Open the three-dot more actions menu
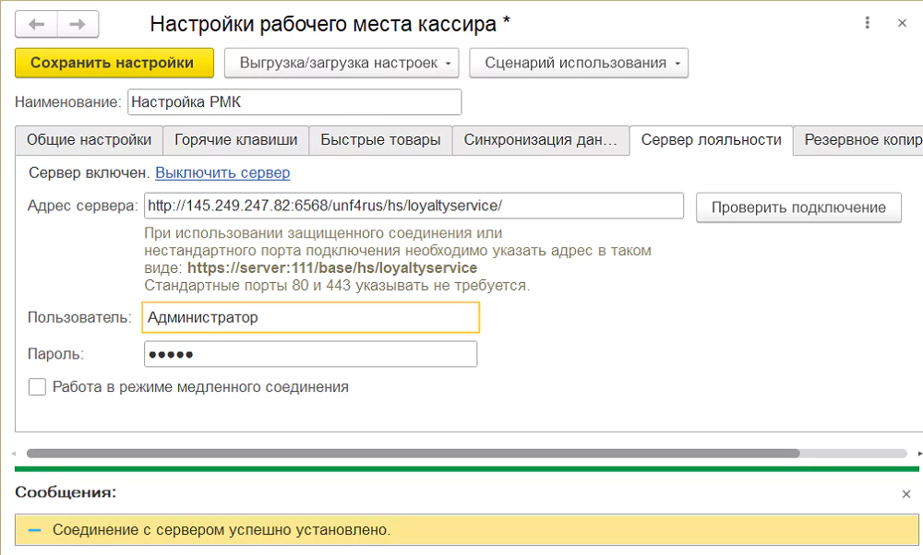This screenshot has width=923, height=555. click(x=867, y=23)
